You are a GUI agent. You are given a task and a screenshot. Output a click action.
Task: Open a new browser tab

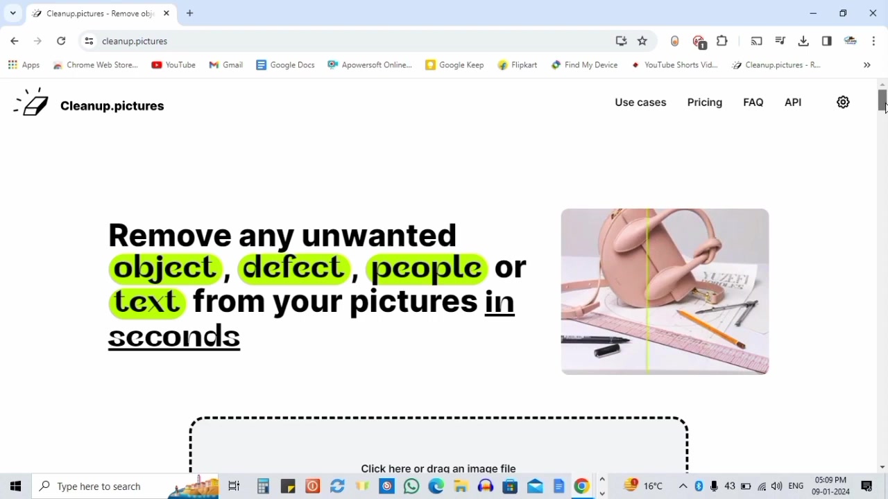coord(190,13)
